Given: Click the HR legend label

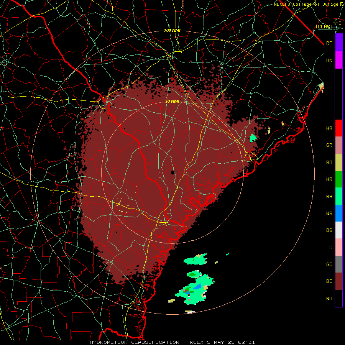Looking at the screenshot, I should 329,179.
